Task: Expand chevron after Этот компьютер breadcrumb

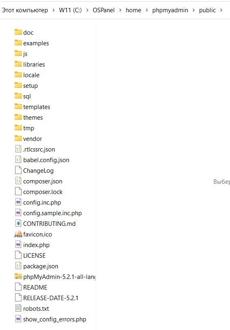Action: click(x=53, y=10)
